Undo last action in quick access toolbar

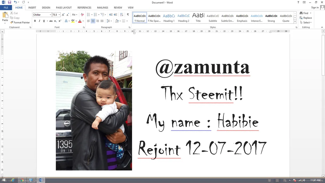pyautogui.click(x=15, y=2)
